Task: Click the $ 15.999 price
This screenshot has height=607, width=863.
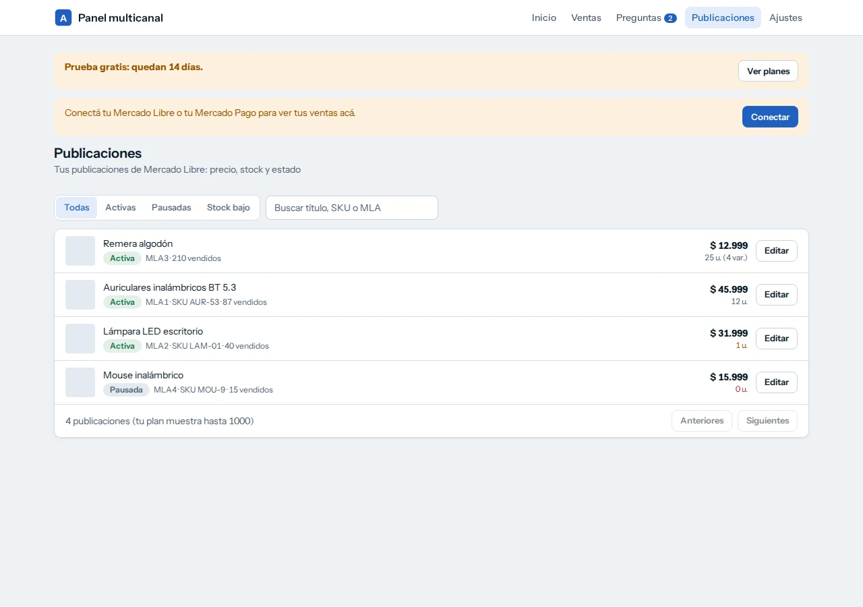Action: coord(729,377)
